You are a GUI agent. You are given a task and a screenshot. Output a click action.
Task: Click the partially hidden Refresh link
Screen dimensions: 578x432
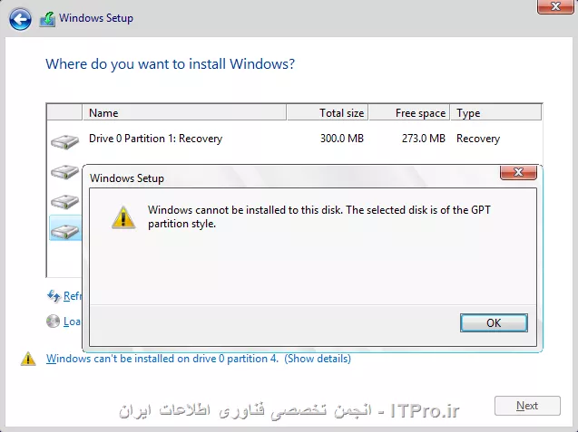tap(73, 296)
